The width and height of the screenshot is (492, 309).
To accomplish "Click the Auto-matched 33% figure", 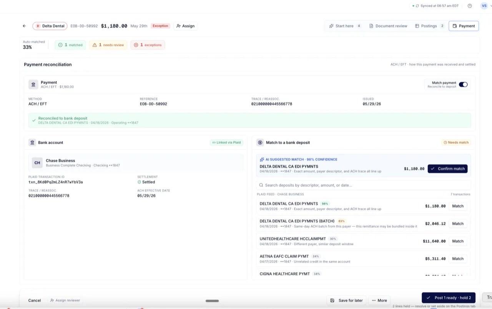I will [x=27, y=48].
